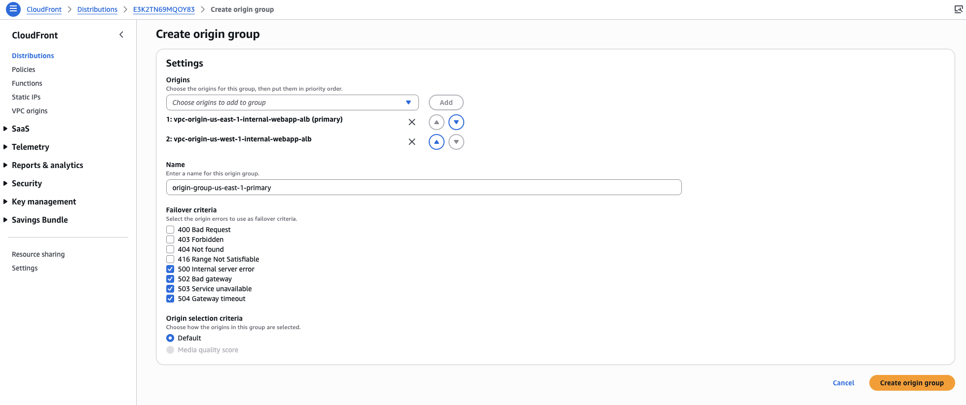The image size is (966, 405).
Task: Select Default origin selection criteria
Action: click(x=170, y=338)
